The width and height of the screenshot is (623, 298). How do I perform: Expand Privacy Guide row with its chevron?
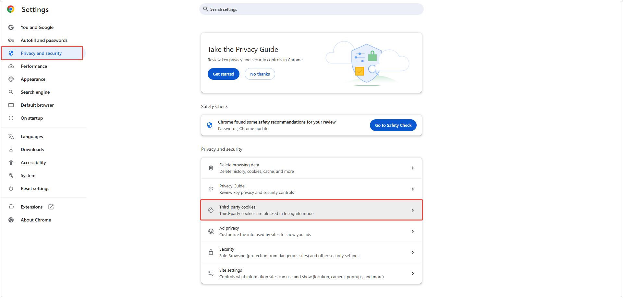412,189
